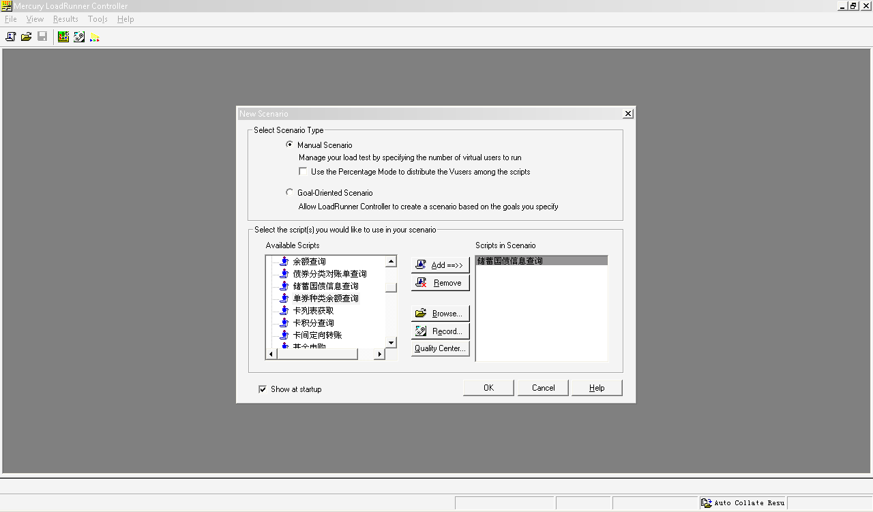Select the Manual Scenario radio button

(x=290, y=145)
